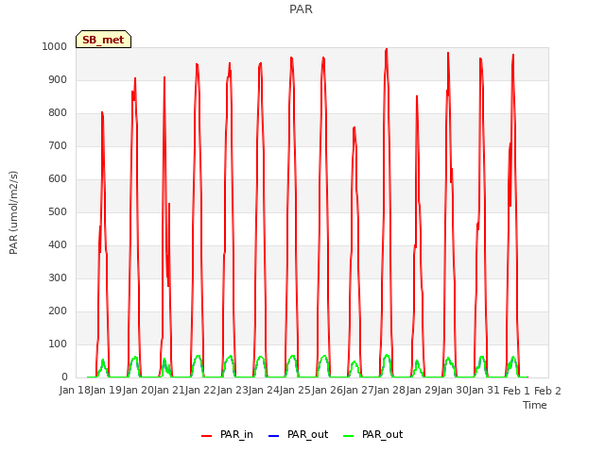The width and height of the screenshot is (605, 453).
Task: Click the Jan 22 axis tick label
Action: (x=200, y=391)
